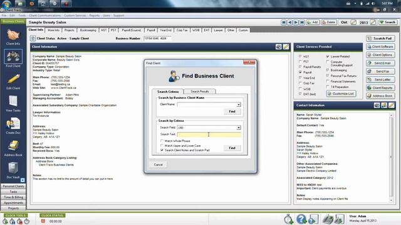Viewport: 401px width, 225px height.
Task: Edit the year next to 2013
Action: click(x=373, y=22)
